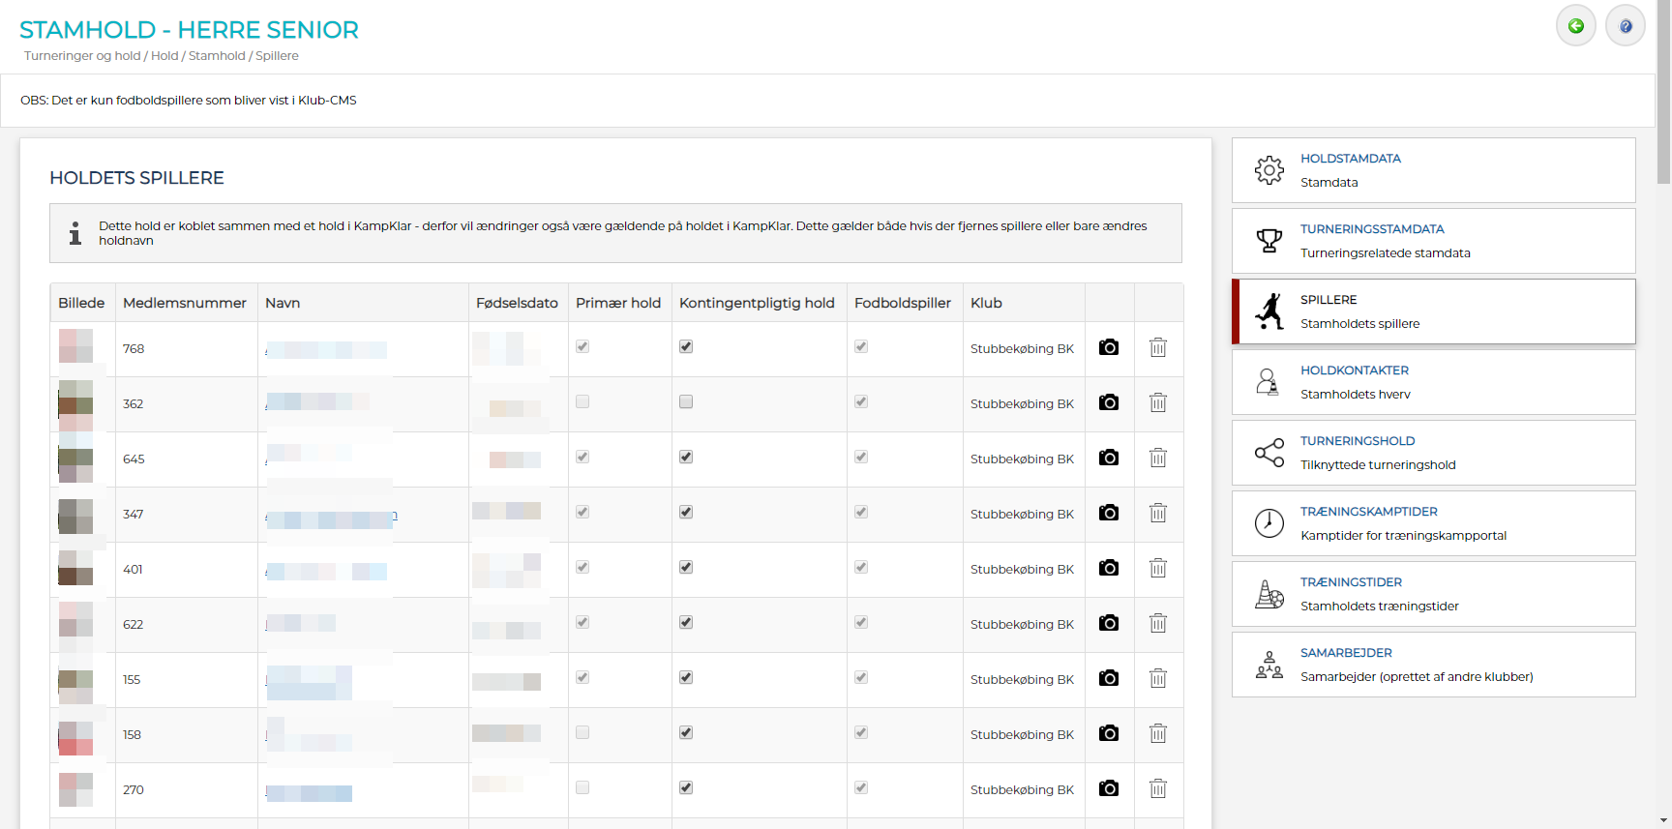Click the Turneringsstamdata trophy icon

(1269, 241)
